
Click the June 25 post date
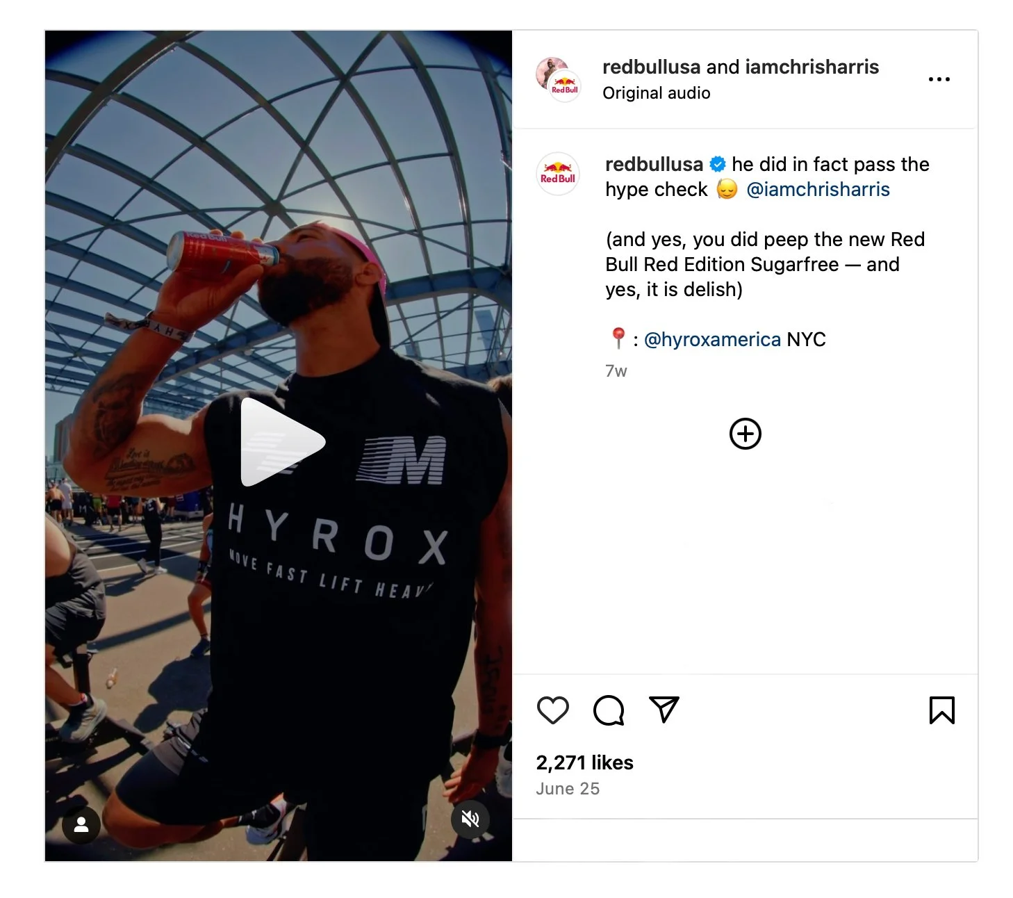568,789
